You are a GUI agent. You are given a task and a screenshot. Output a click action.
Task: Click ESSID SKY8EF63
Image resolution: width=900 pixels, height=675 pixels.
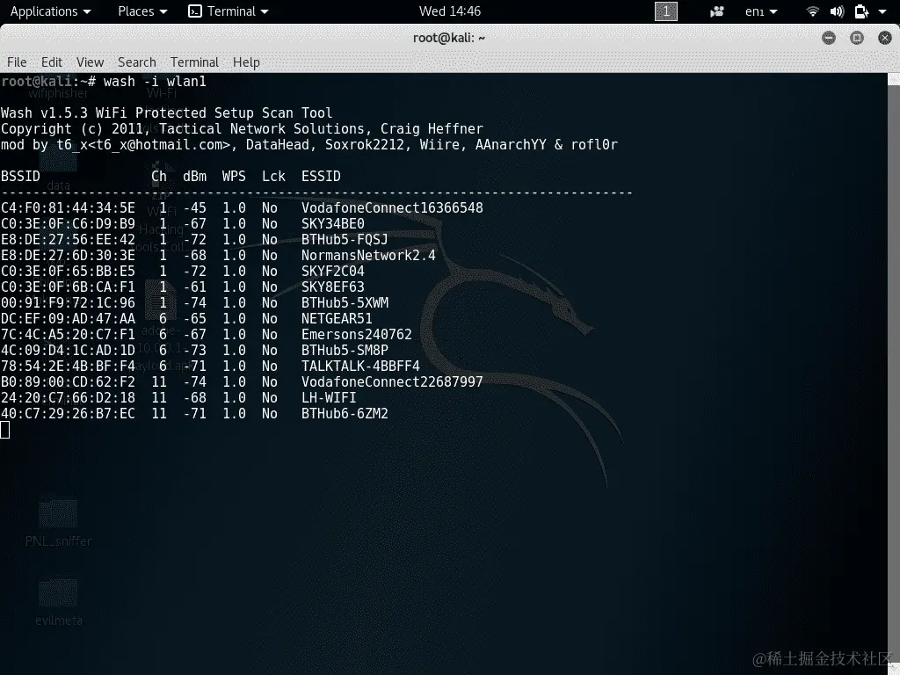333,287
